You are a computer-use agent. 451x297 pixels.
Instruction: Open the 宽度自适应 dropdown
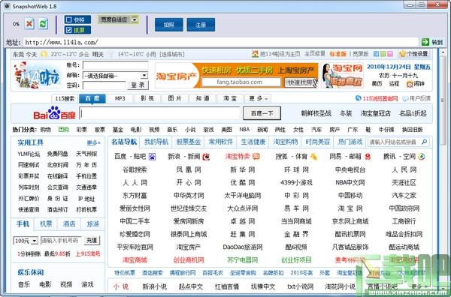pyautogui.click(x=135, y=19)
